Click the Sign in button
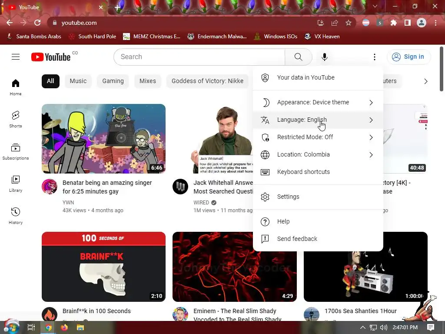This screenshot has width=445, height=334. point(408,57)
